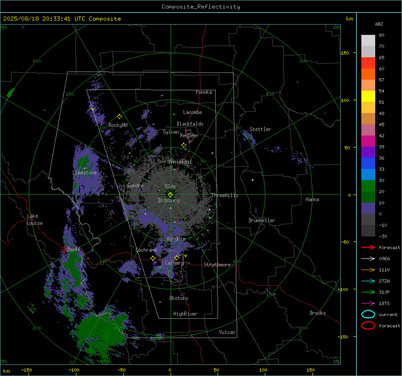Viewport: 402px width, 376px height.
Task: Click the orange 111V arrow legend icon
Action: pyautogui.click(x=368, y=270)
